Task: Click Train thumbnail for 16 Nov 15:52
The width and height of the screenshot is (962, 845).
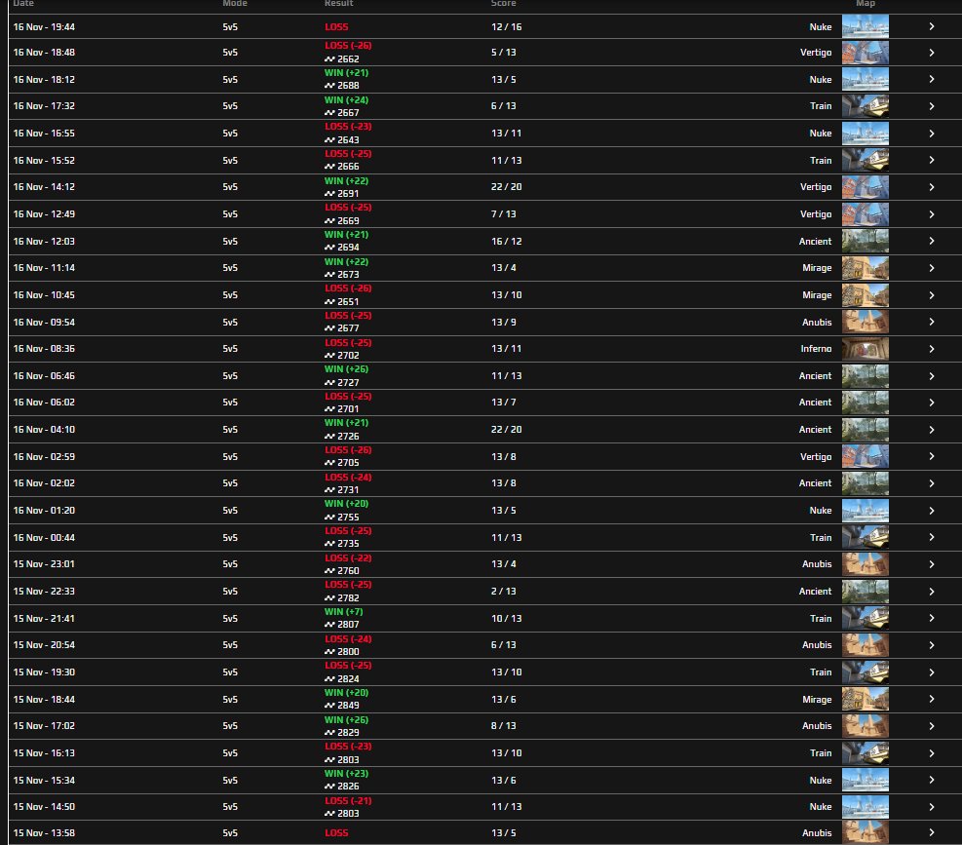Action: 866,160
